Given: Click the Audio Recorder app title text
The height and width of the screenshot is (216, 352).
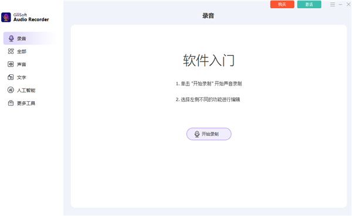Looking at the screenshot, I should click(x=31, y=19).
